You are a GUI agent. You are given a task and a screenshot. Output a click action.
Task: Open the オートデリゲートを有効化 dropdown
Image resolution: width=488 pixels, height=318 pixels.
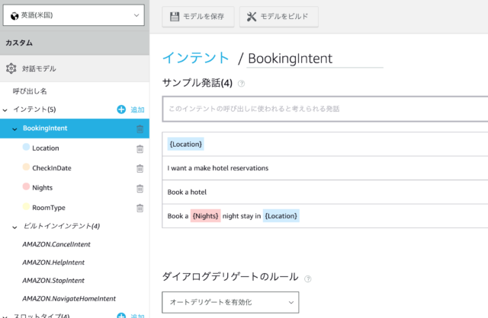(230, 302)
